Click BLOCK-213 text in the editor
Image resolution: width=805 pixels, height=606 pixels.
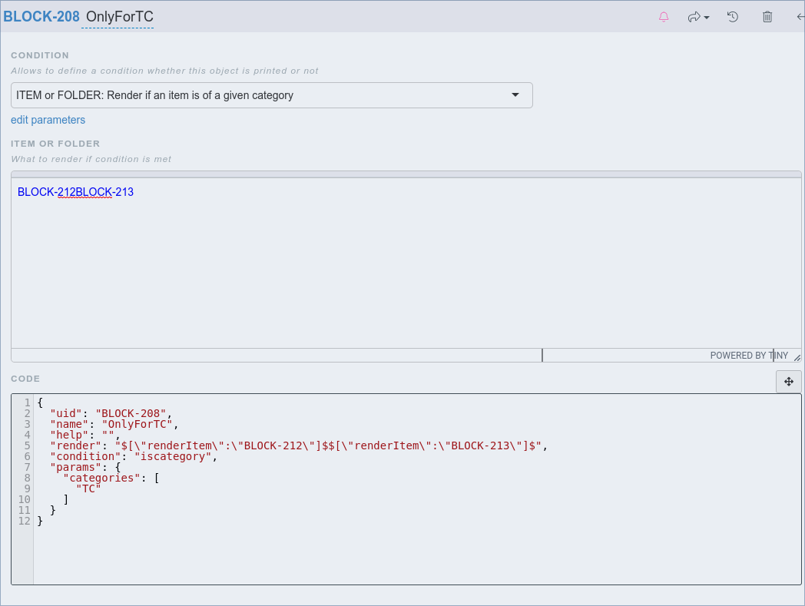click(x=105, y=192)
